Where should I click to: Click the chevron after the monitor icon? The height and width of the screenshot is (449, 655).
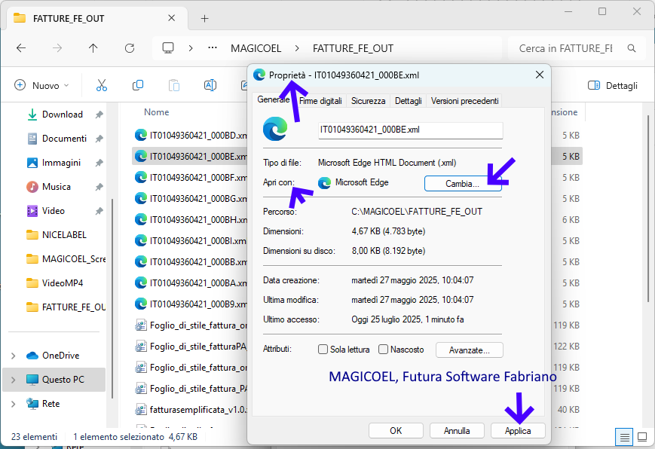click(191, 48)
